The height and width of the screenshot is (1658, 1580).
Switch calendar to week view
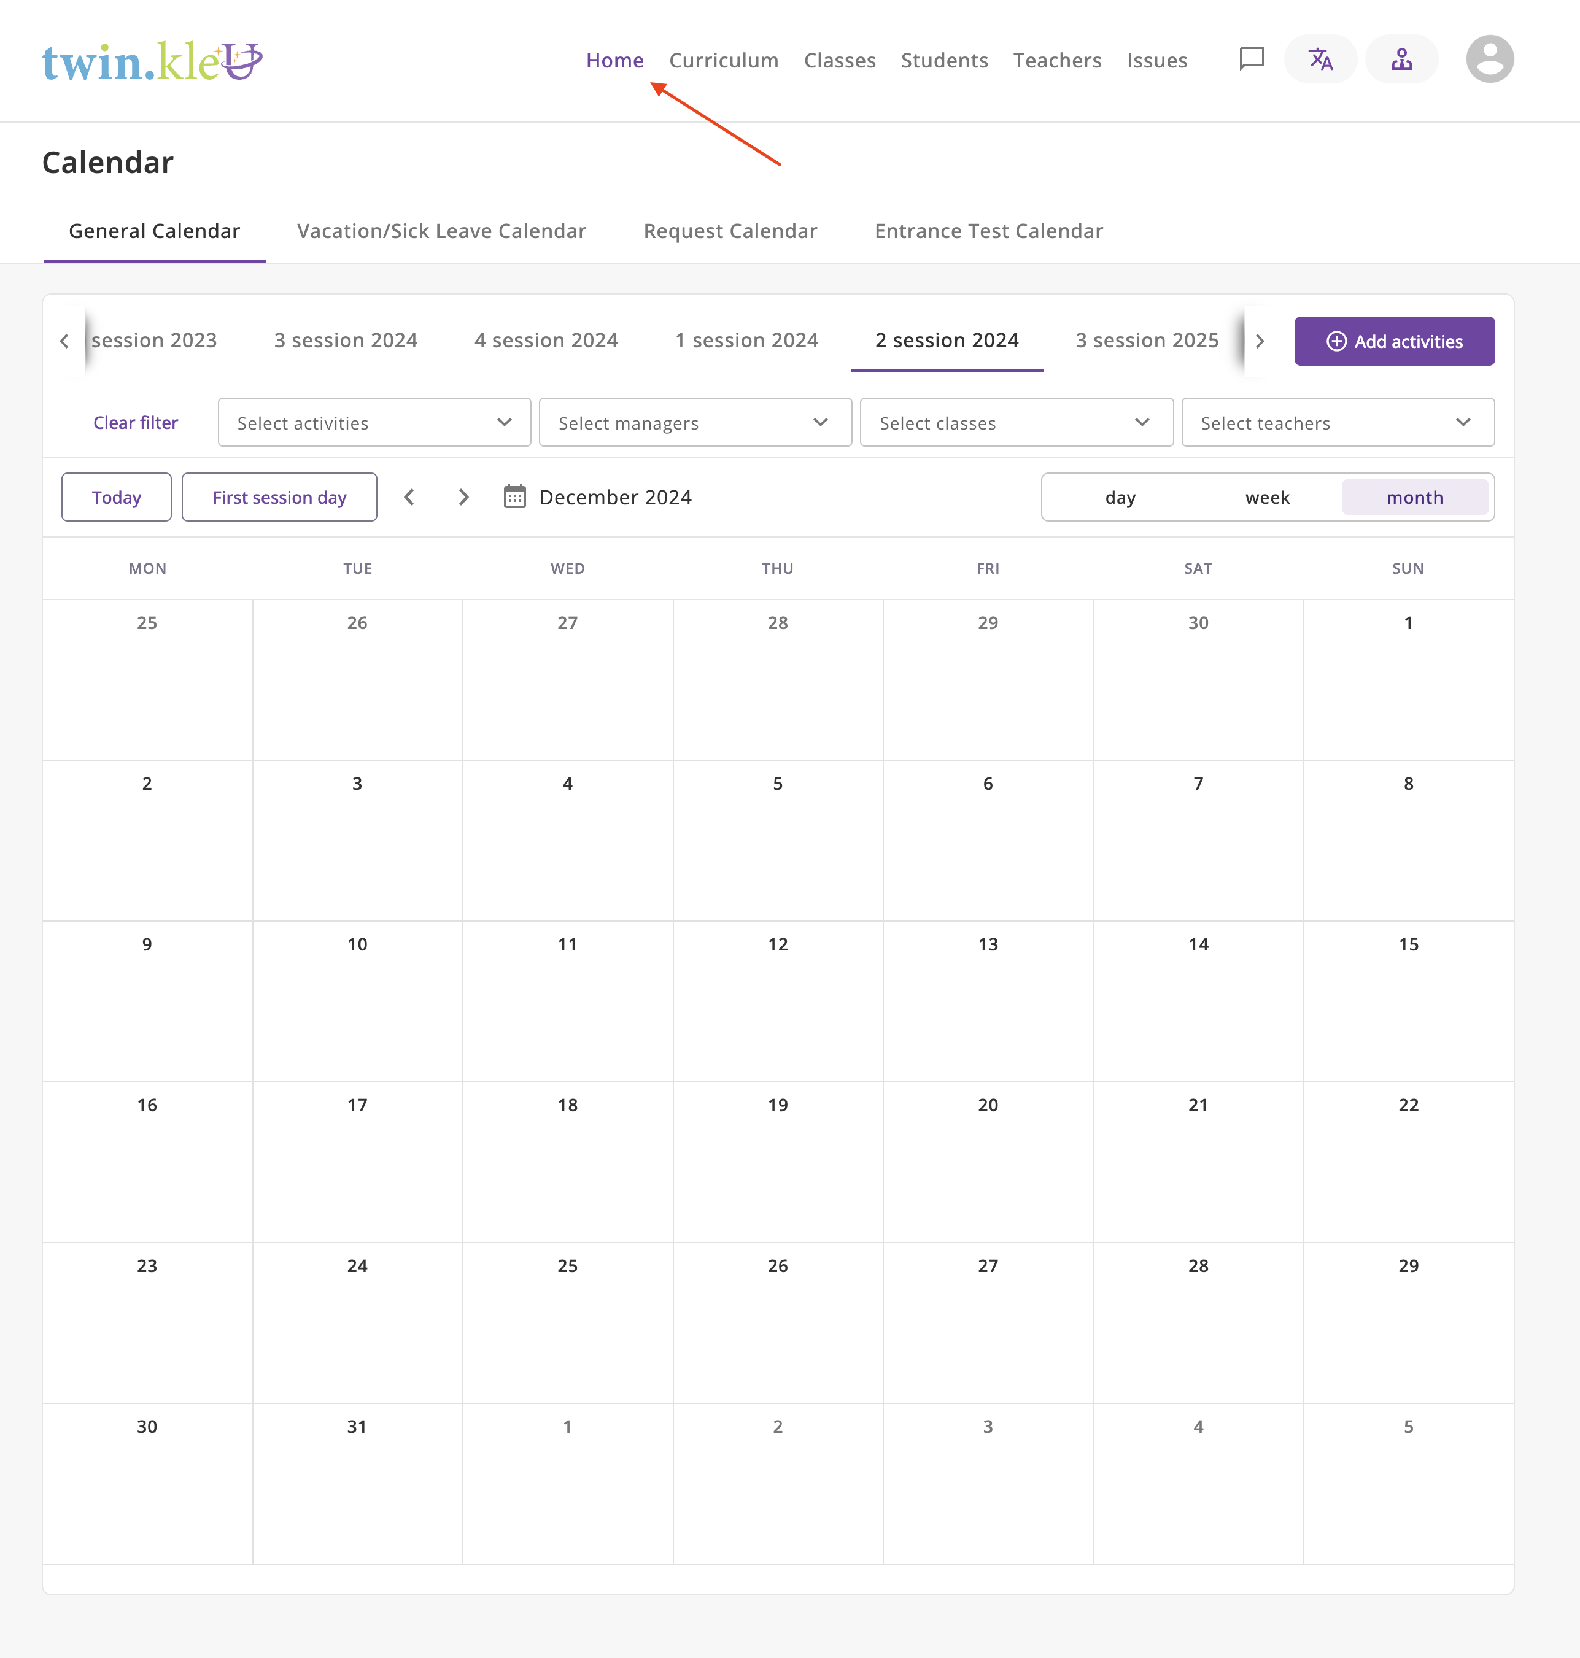click(x=1268, y=498)
